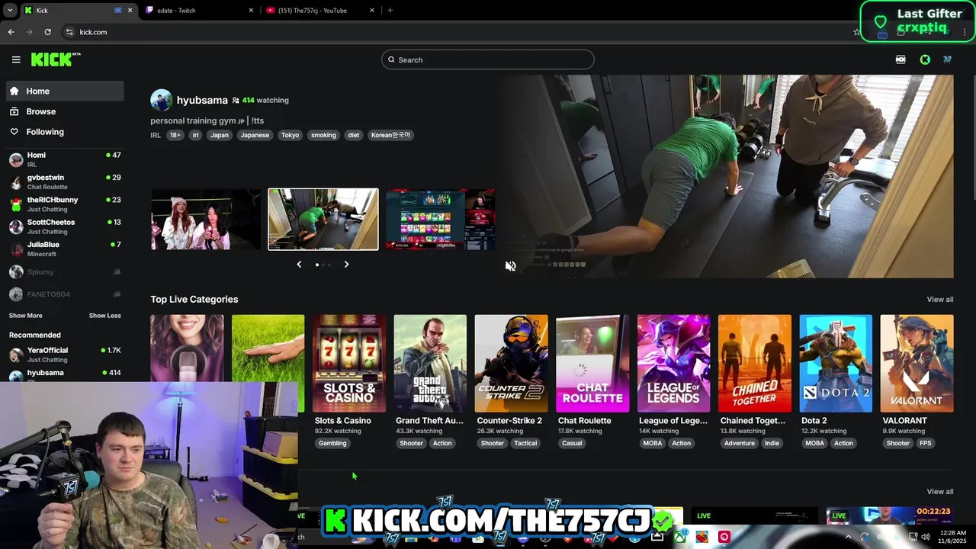This screenshot has width=976, height=549.
Task: Go to next featured stream arrow
Action: (346, 265)
